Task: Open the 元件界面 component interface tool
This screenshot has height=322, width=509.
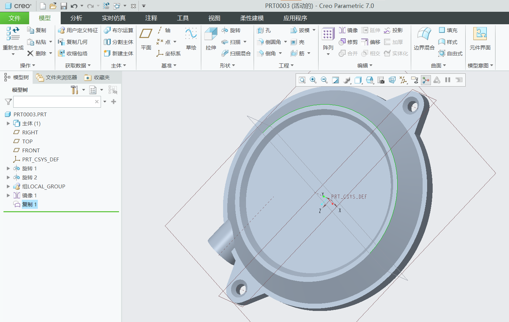Action: click(480, 39)
